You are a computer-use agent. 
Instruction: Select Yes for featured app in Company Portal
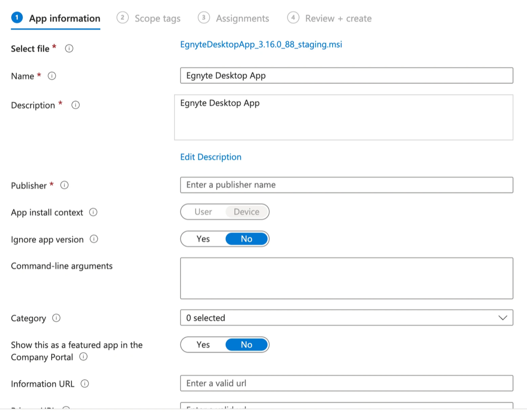tap(203, 345)
